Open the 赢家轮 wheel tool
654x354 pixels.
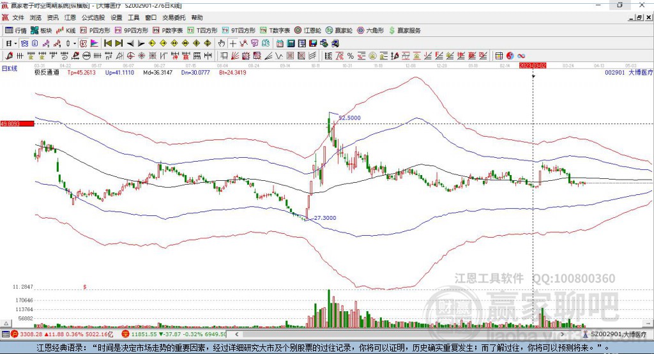339,31
